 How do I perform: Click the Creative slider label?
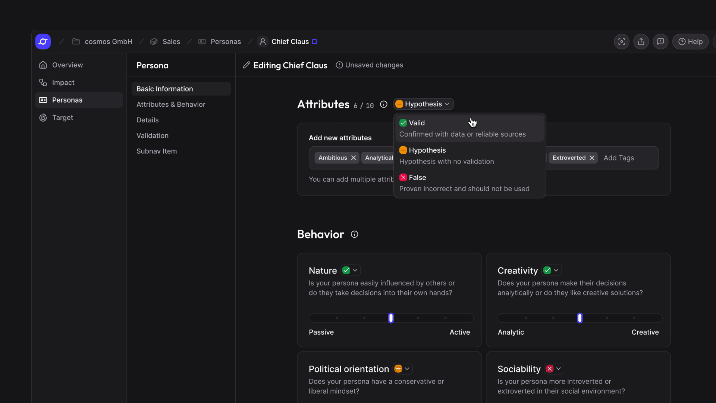[645, 332]
